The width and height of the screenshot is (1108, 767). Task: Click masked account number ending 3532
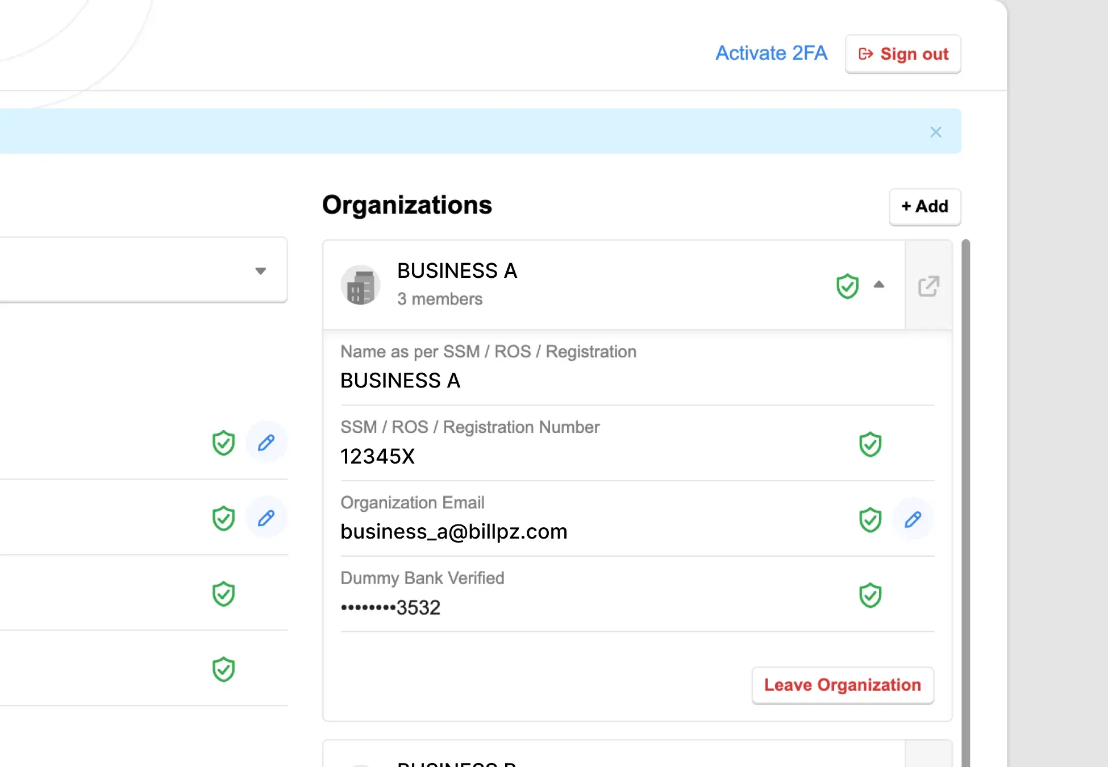point(390,607)
